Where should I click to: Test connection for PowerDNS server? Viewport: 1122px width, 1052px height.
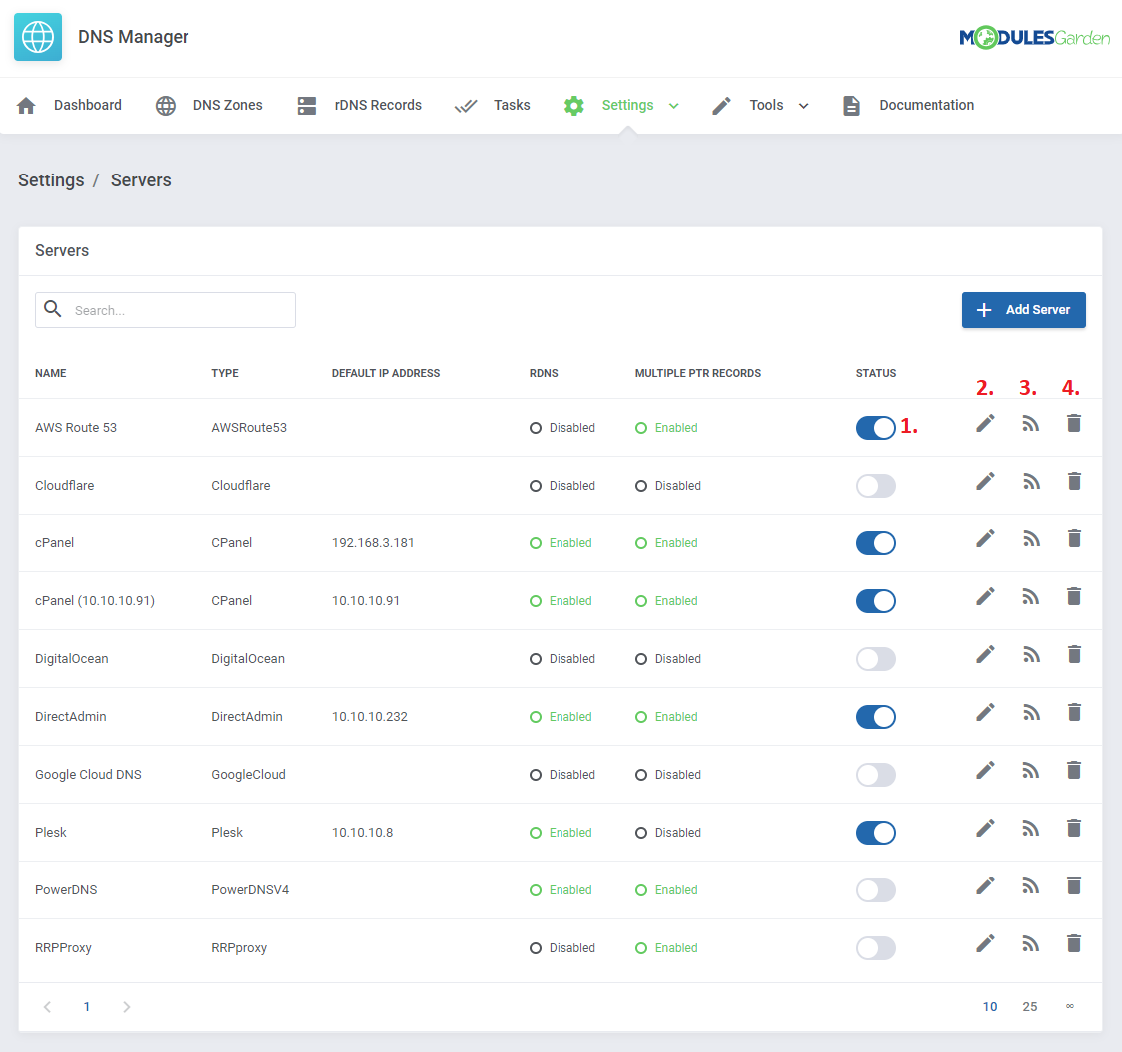(x=1030, y=886)
